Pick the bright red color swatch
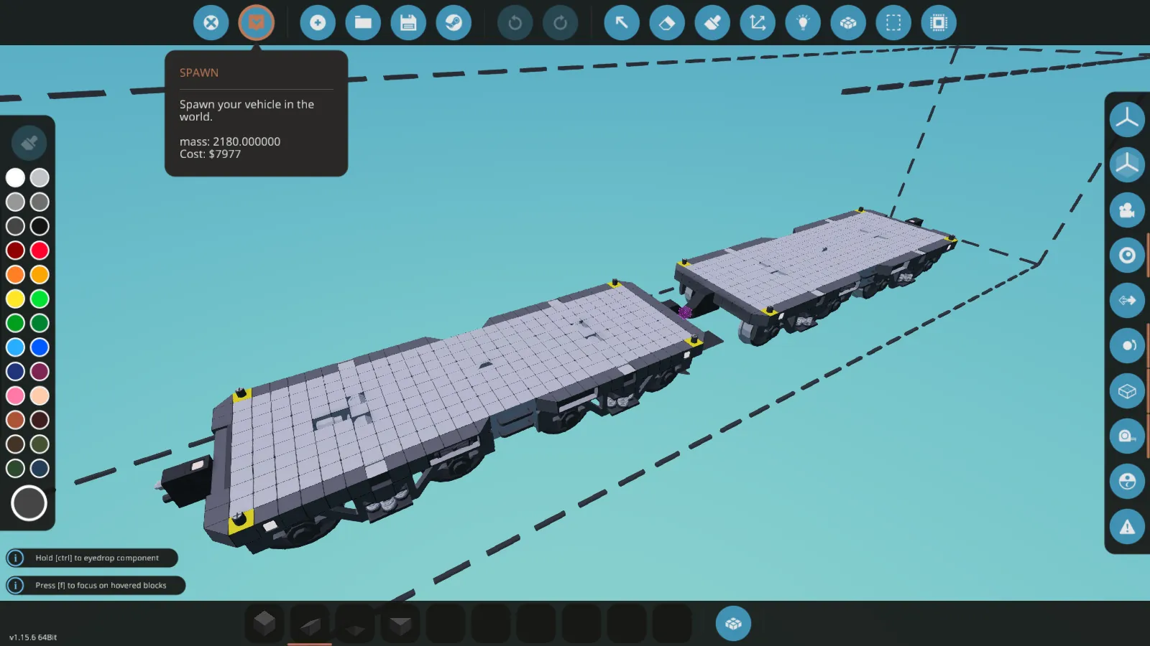Screen dimensions: 1150x646 40,251
